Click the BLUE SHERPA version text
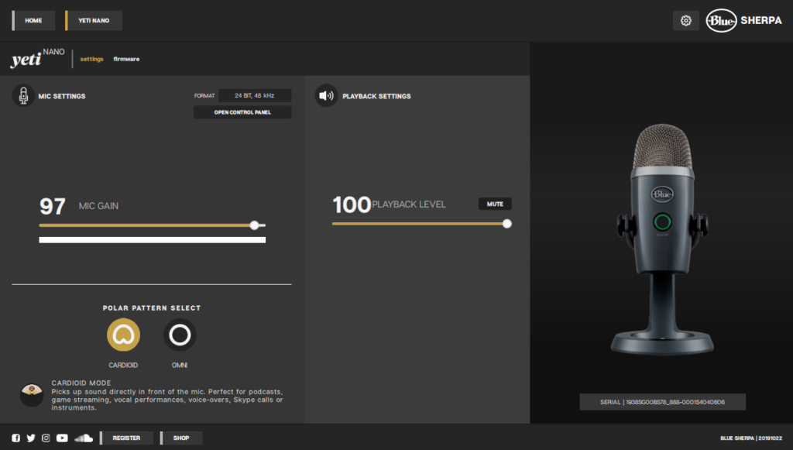The height and width of the screenshot is (450, 793). [751, 438]
